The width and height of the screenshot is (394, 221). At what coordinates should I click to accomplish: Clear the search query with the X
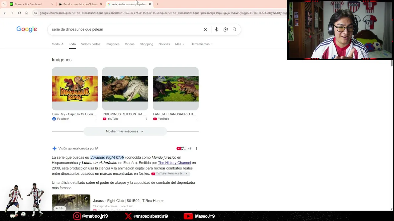tap(206, 29)
